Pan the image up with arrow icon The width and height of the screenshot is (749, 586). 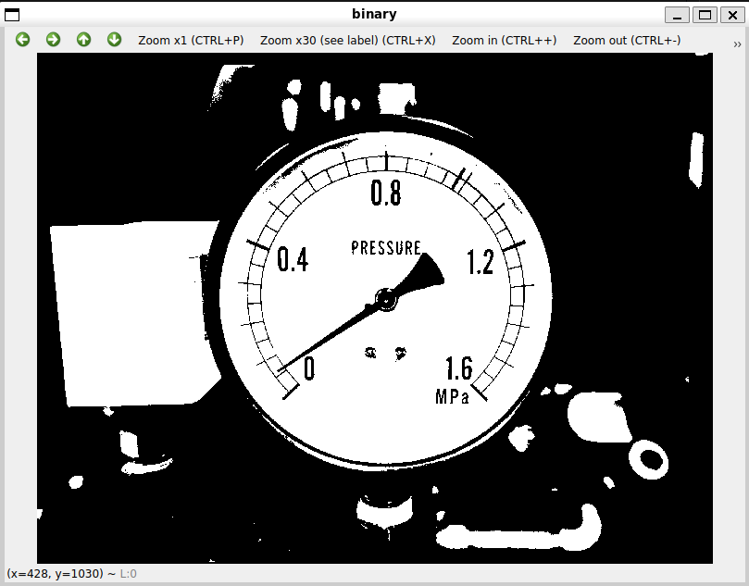point(84,40)
